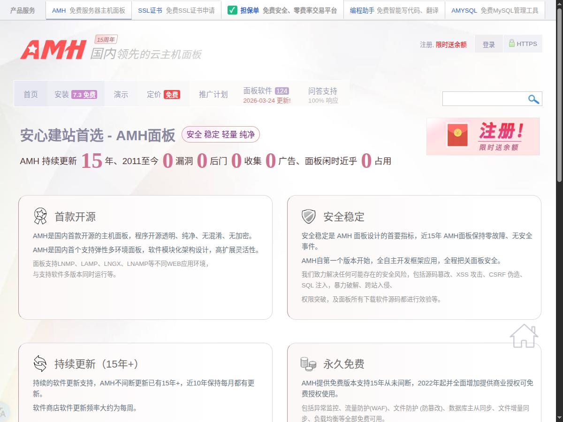Viewport: 563px width, 422px height.
Task: Select the 推广计划 menu item
Action: click(213, 94)
